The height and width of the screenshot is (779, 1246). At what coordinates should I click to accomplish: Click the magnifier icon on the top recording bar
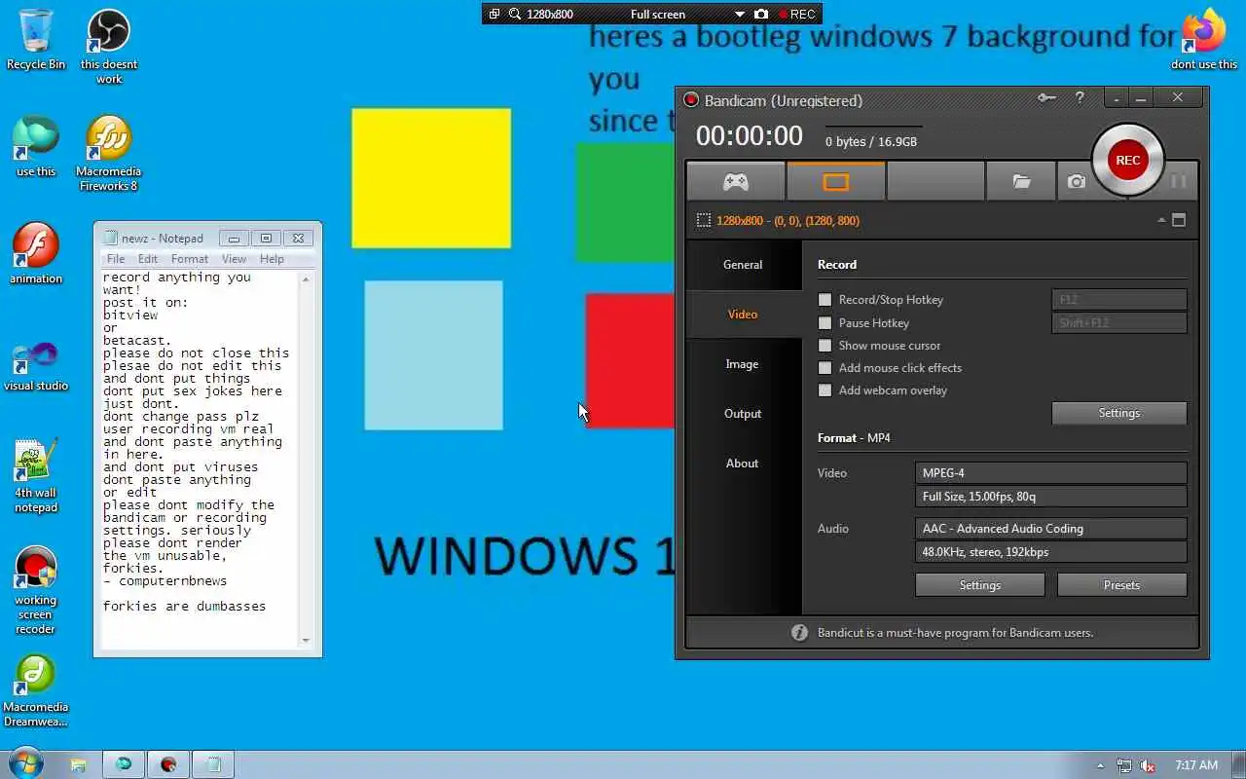(x=515, y=14)
